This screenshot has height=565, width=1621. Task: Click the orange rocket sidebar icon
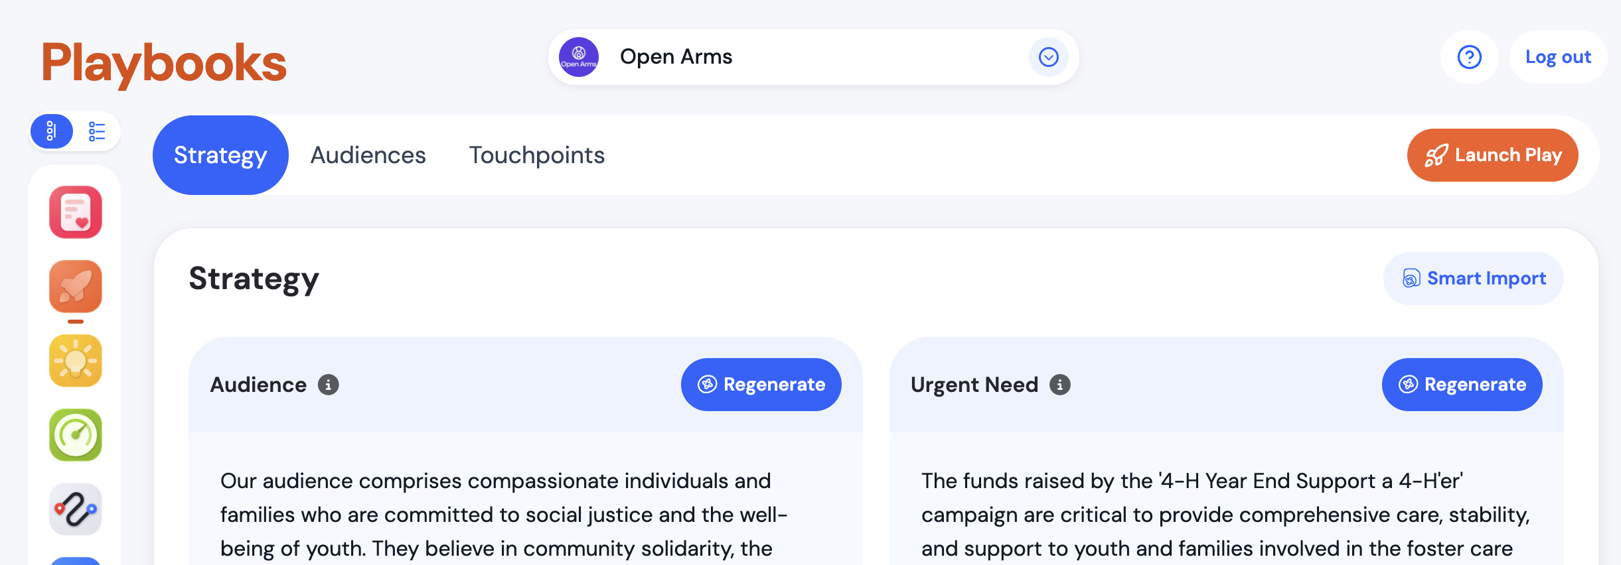pos(76,286)
